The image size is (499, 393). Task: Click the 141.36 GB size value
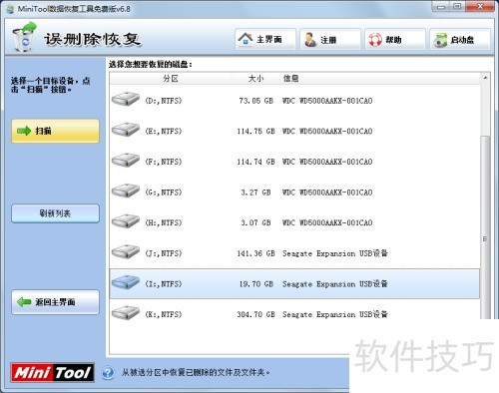tap(255, 253)
